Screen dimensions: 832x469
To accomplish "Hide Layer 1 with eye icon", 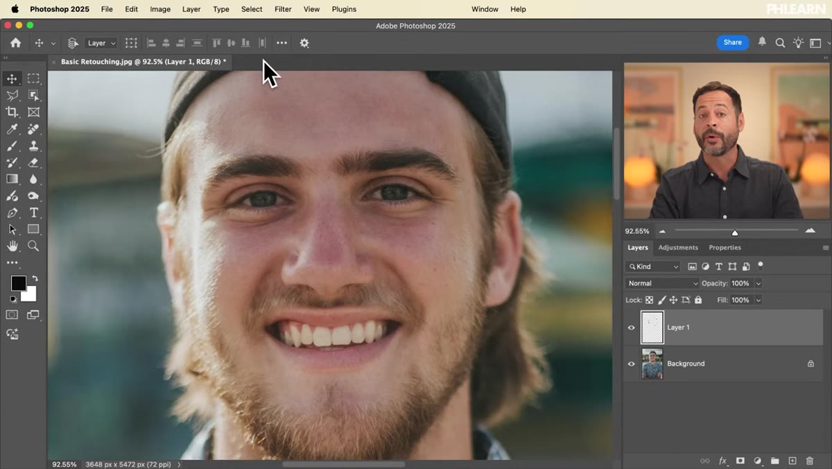I will tap(631, 327).
